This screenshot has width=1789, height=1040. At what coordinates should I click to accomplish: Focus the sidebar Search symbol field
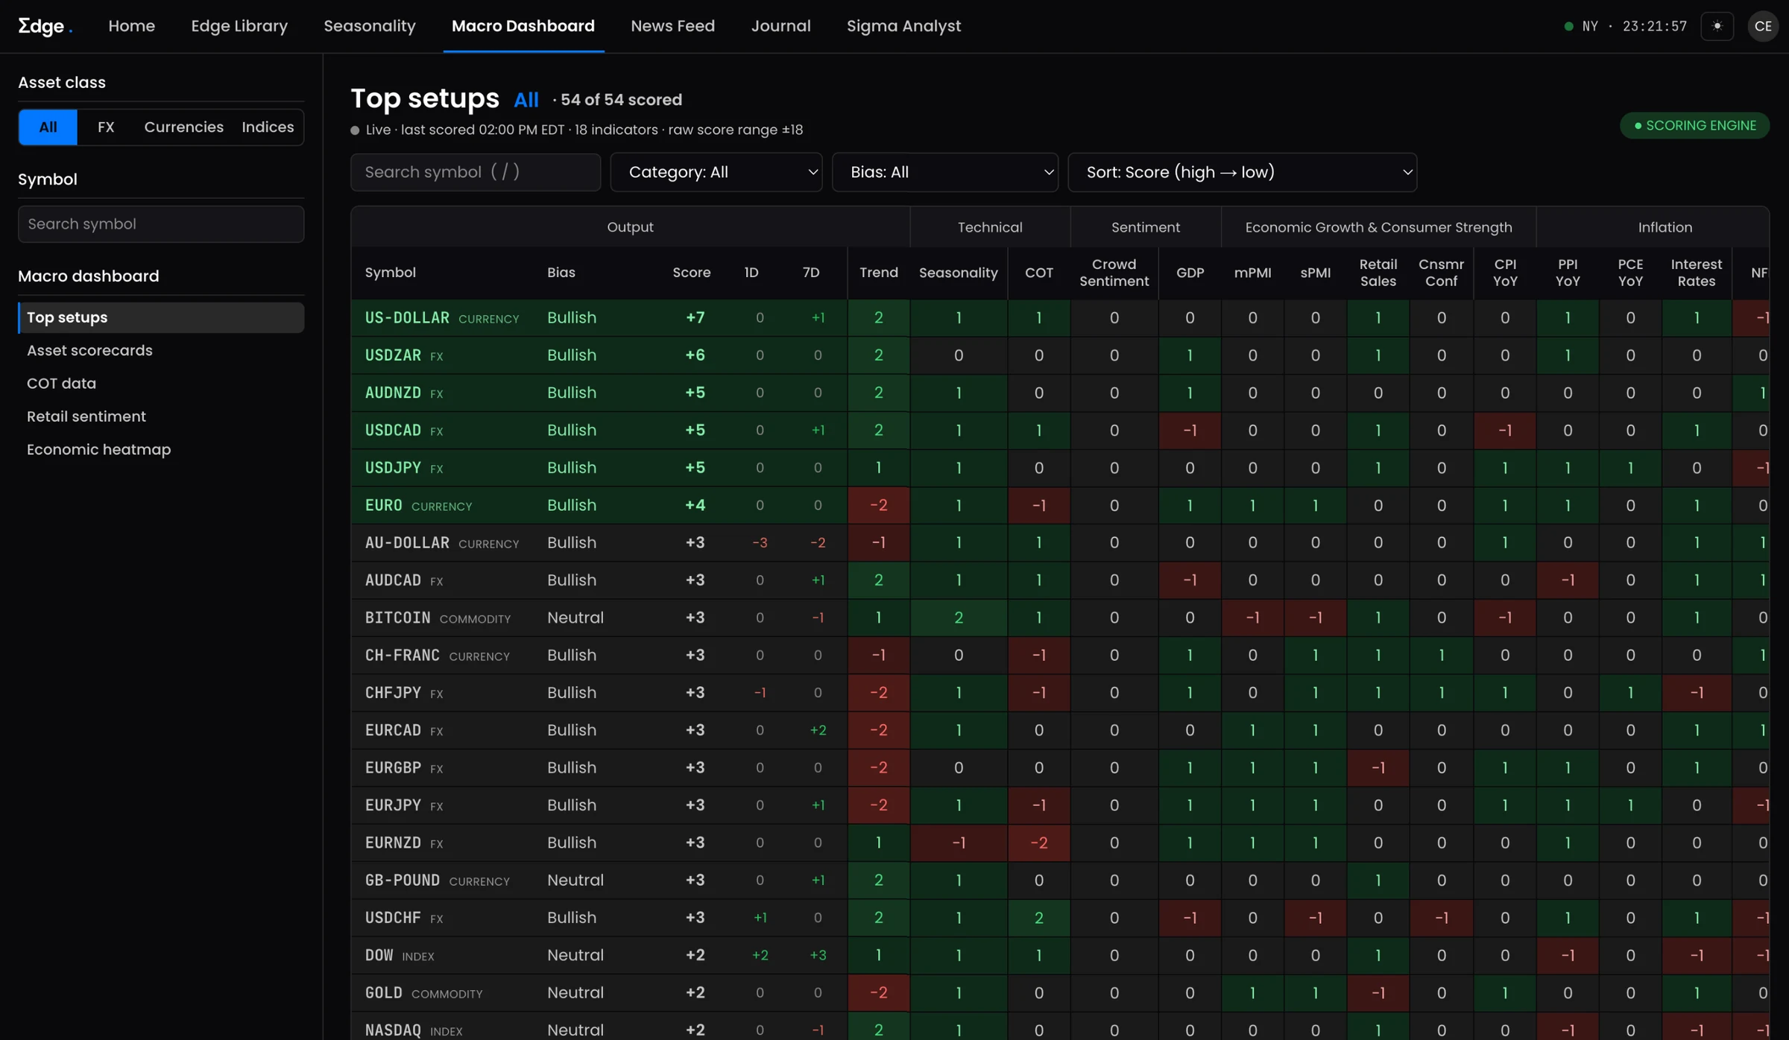click(x=161, y=224)
